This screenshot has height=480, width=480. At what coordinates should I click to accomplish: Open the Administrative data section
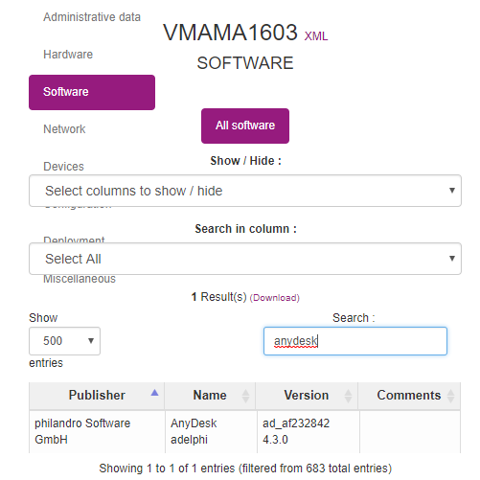[x=92, y=17]
